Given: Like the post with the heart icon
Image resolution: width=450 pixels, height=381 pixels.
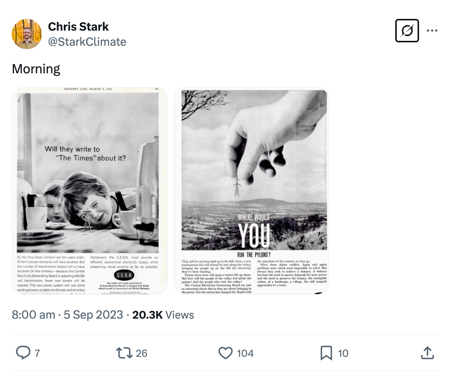Looking at the screenshot, I should point(225,353).
